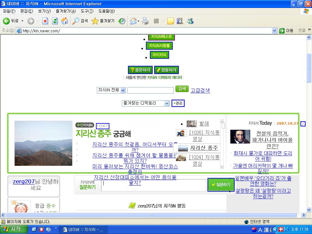Switch to the 지식iN베스트 tab
This screenshot has width=312, height=234.
point(161,37)
